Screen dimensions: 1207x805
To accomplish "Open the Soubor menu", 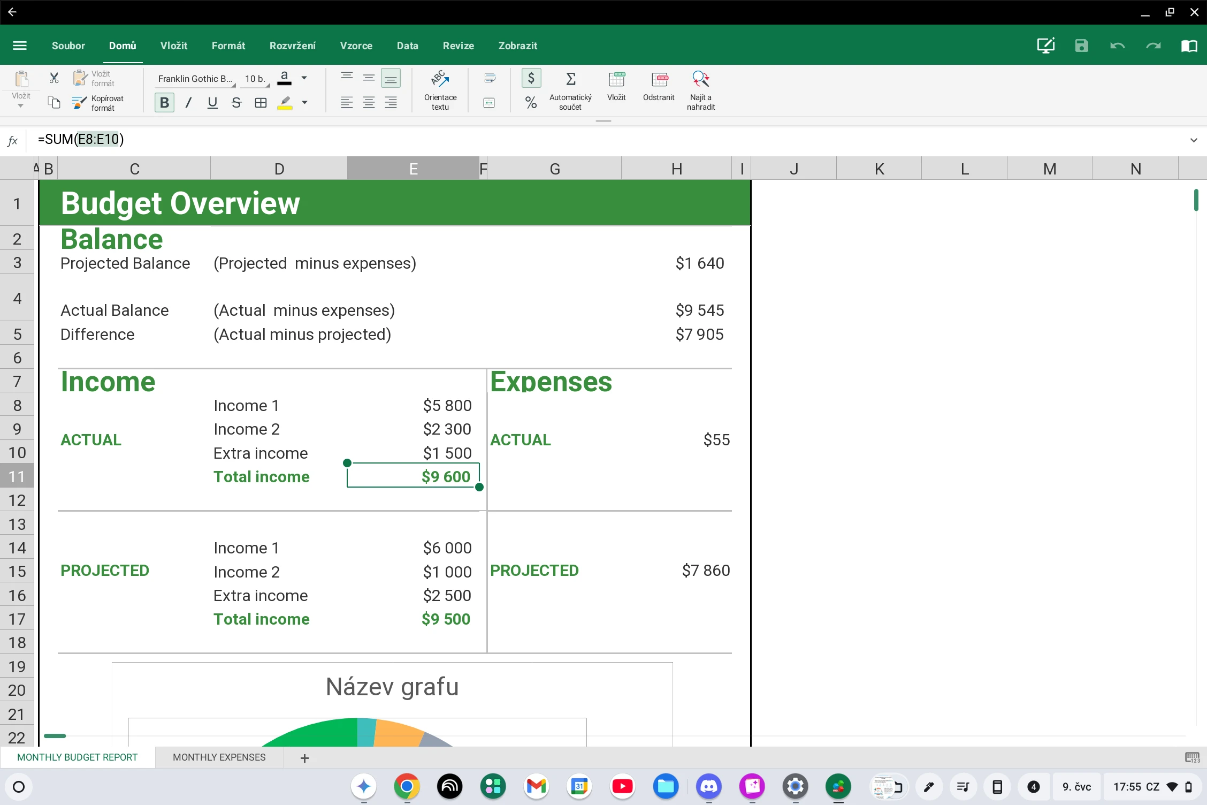I will (x=68, y=46).
